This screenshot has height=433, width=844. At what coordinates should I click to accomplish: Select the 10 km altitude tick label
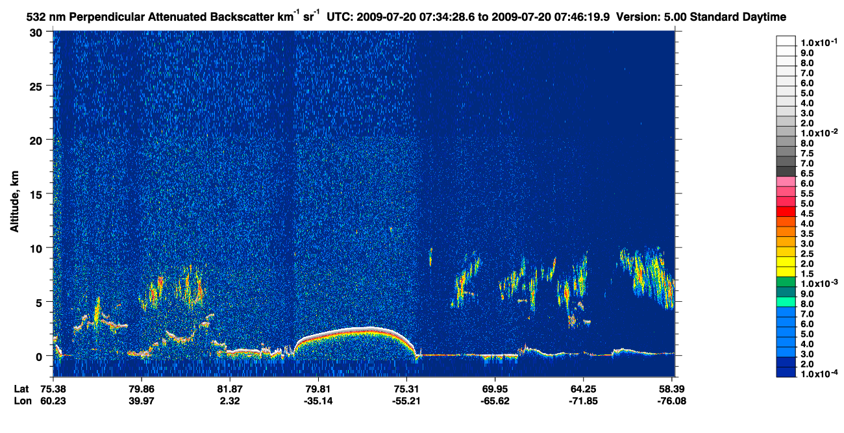coord(38,248)
